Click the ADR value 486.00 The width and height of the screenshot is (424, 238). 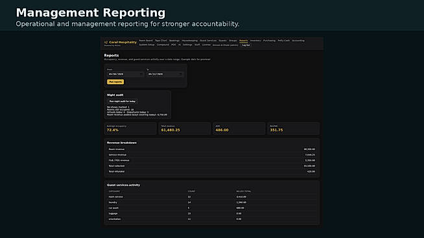point(222,130)
